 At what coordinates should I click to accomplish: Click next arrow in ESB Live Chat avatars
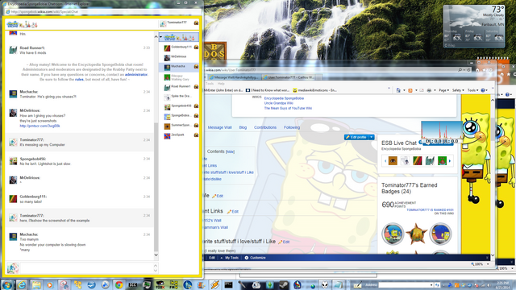[x=450, y=161]
